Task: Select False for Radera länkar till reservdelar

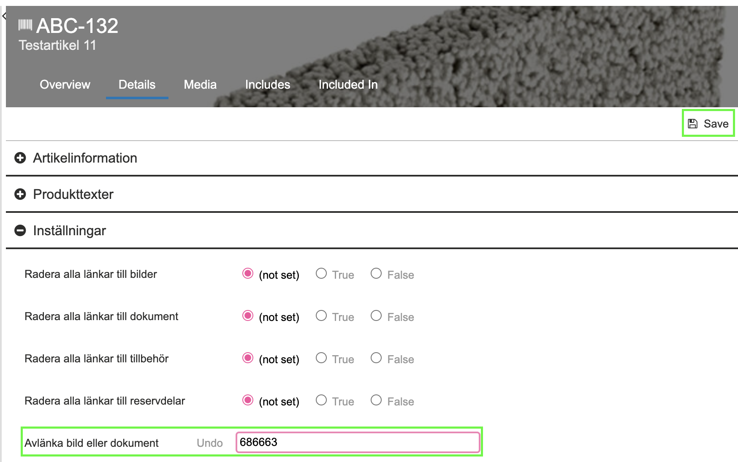Action: 376,400
